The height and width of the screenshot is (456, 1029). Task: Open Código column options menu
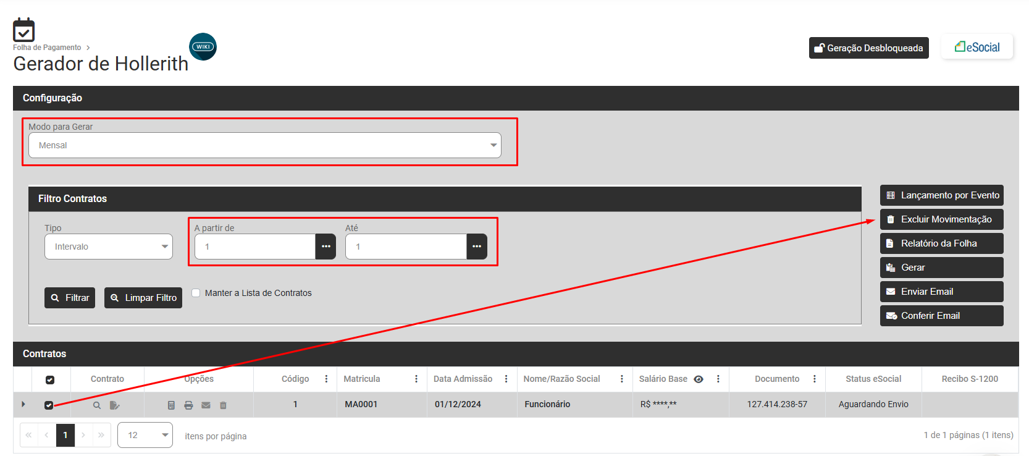tap(326, 379)
